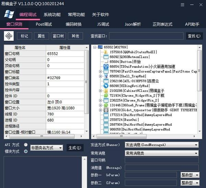Click the folder icon of QQWubiStatusWndII row
This screenshot has height=188, width=206.
point(106,52)
